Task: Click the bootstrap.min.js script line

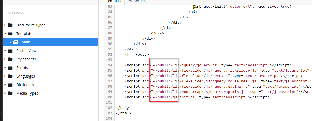Action: tap(218, 92)
